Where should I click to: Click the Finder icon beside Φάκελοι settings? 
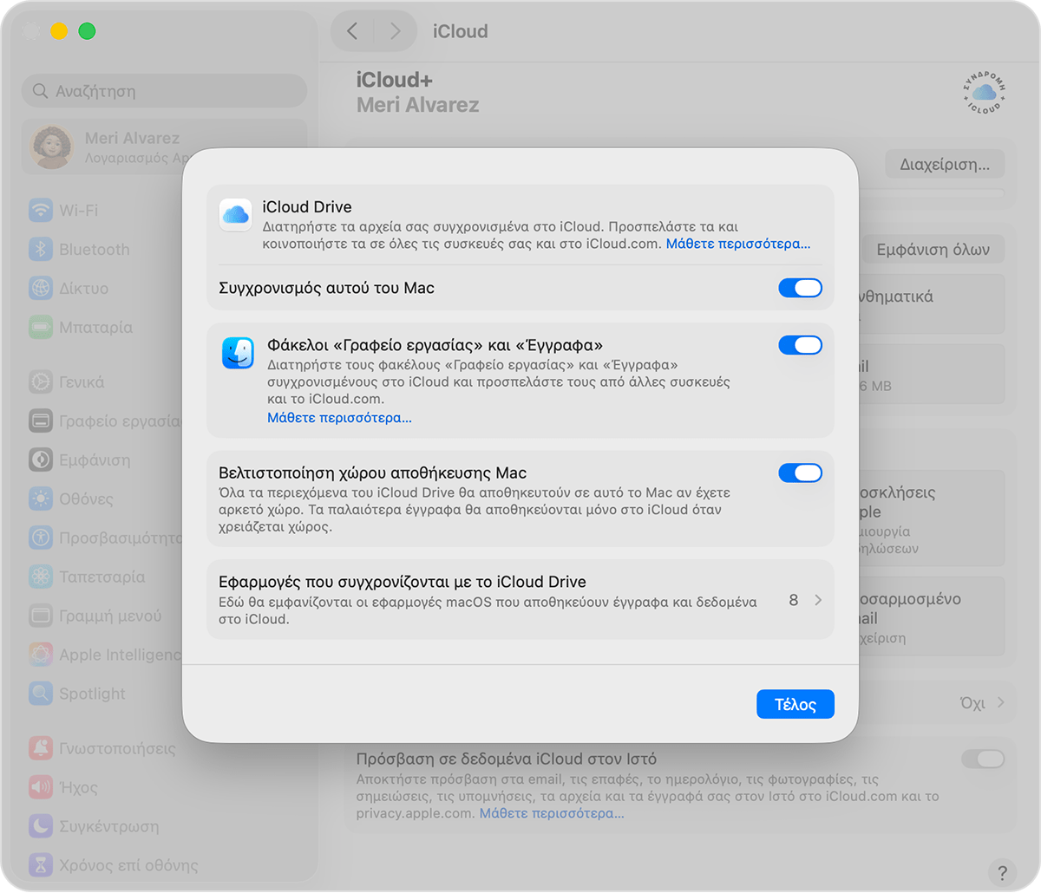pyautogui.click(x=238, y=353)
